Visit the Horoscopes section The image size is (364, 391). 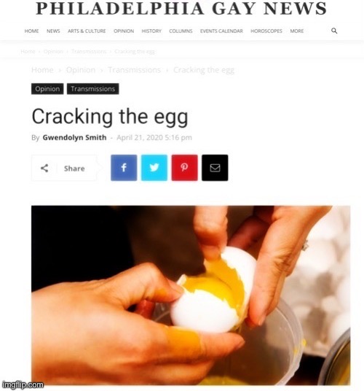point(266,31)
